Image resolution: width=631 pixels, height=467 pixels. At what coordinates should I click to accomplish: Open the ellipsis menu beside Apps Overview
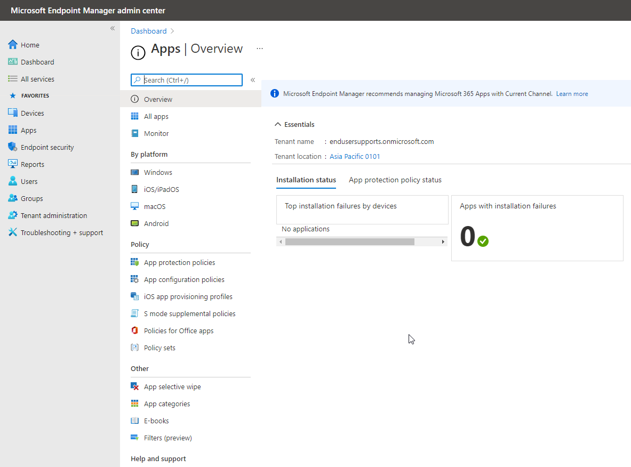(260, 49)
